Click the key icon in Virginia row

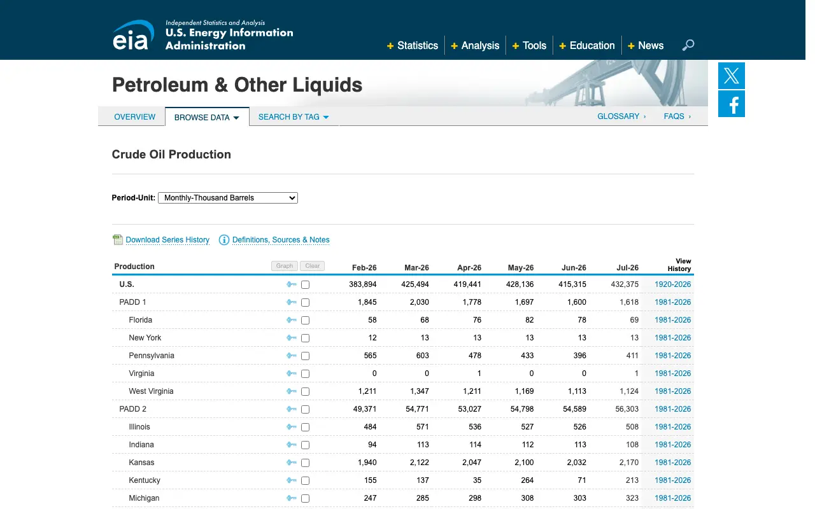pyautogui.click(x=292, y=373)
